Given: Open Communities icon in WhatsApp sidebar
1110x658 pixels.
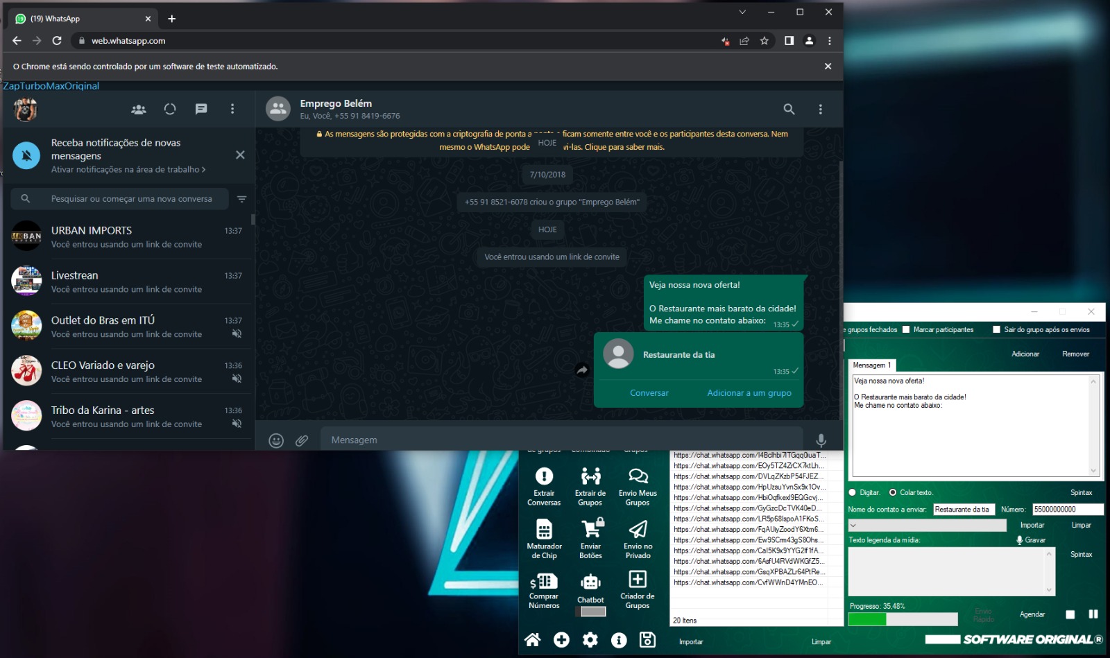Looking at the screenshot, I should (x=139, y=109).
